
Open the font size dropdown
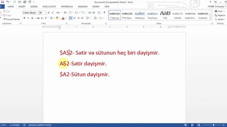point(45,13)
